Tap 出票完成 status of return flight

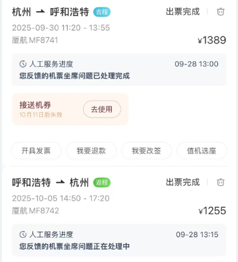pos(183,182)
